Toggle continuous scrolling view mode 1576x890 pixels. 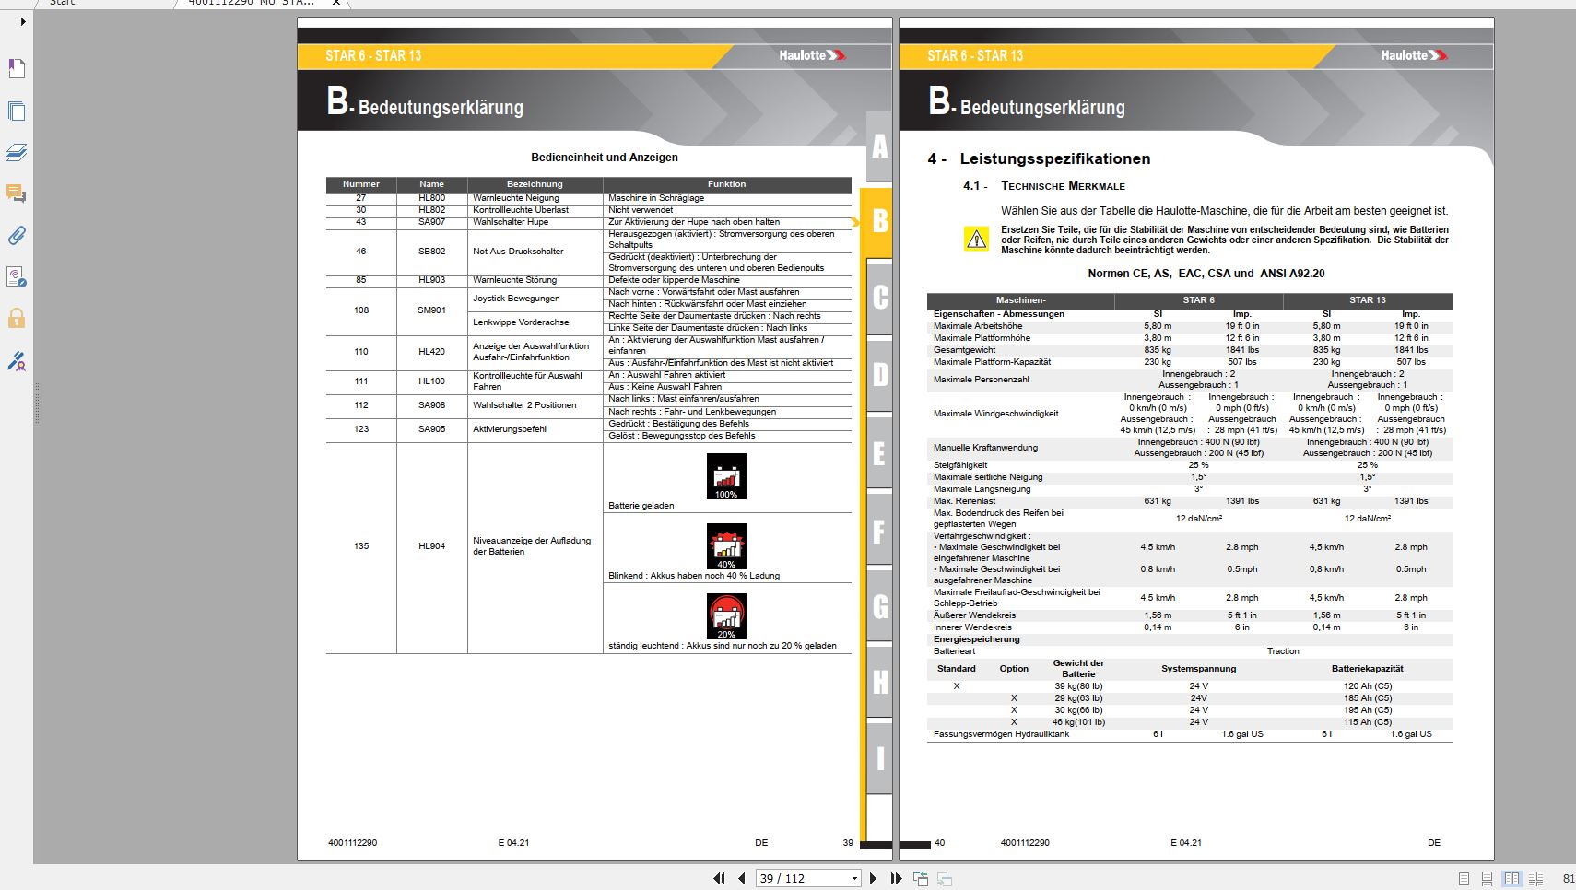coord(1486,878)
